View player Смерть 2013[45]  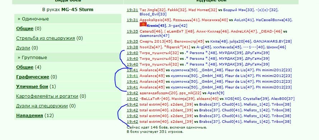pyautogui.click(x=156, y=42)
